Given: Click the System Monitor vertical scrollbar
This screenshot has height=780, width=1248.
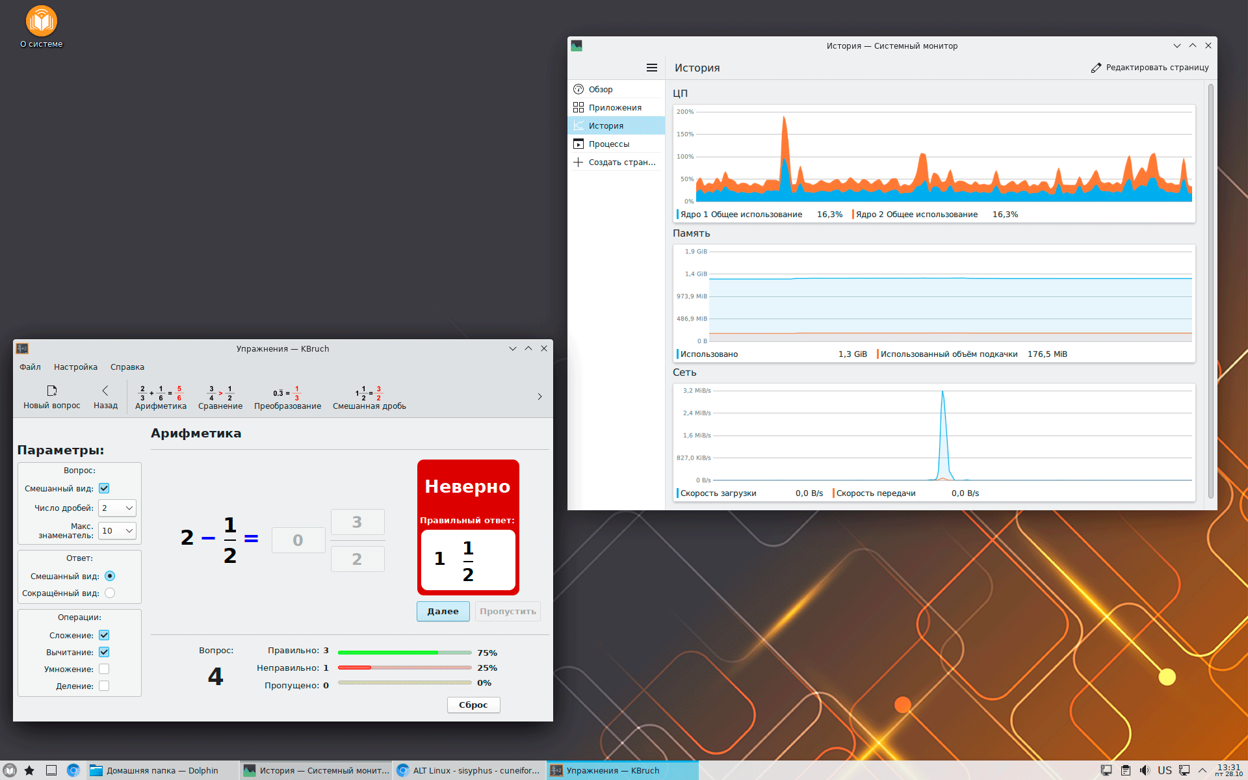Looking at the screenshot, I should click(x=1210, y=292).
